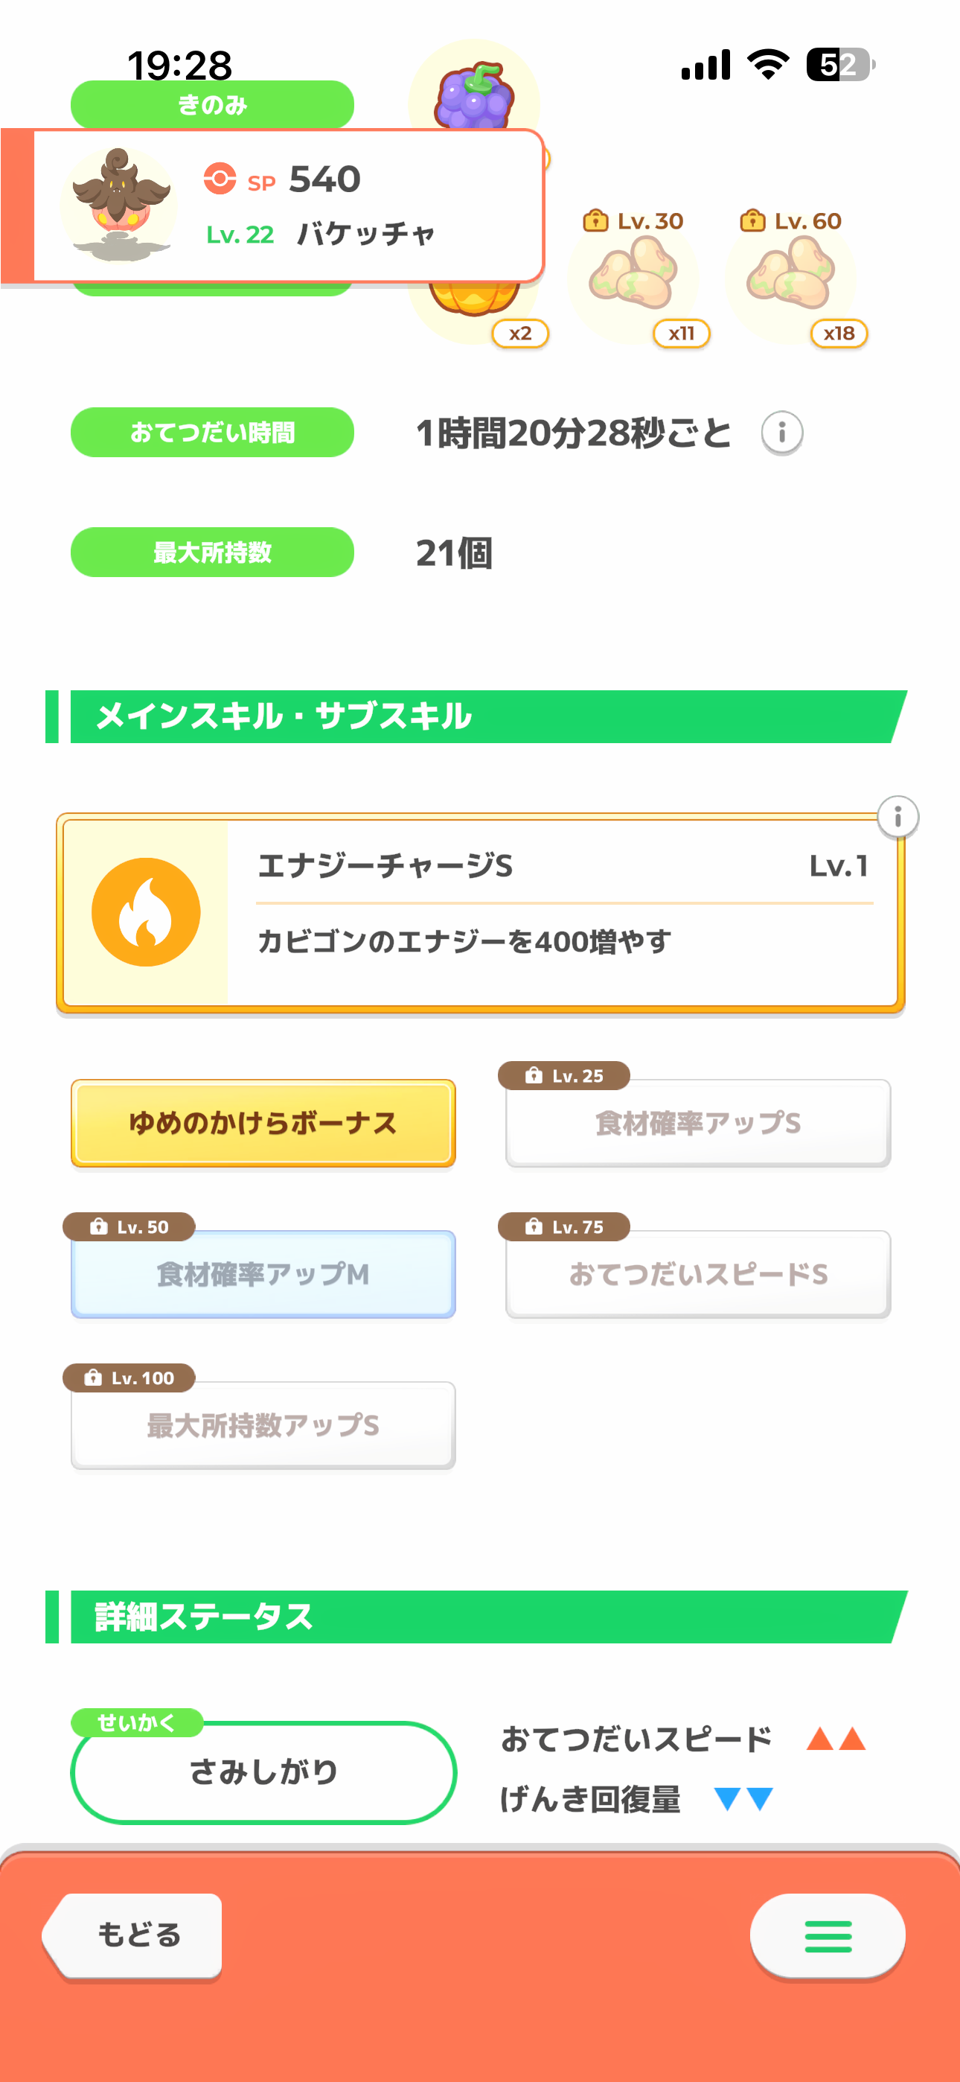The image size is (960, 2082).
Task: Select the ゆめのかけらボーナス sub skill
Action: (263, 1124)
